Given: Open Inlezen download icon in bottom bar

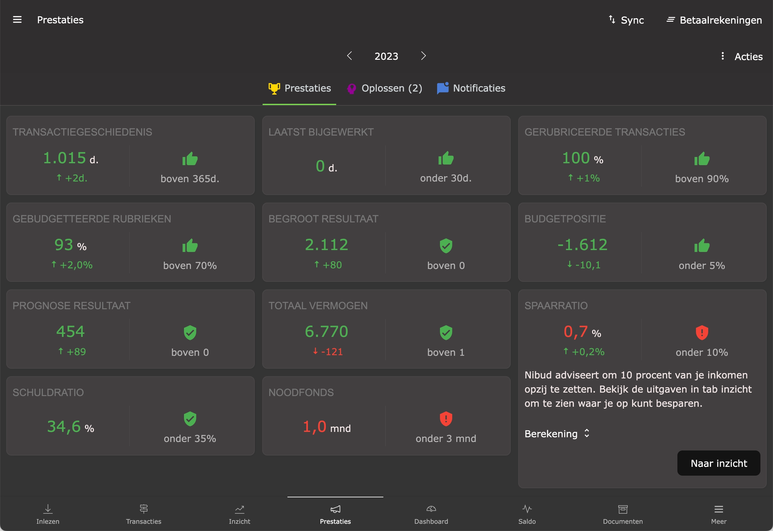Looking at the screenshot, I should coord(48,509).
